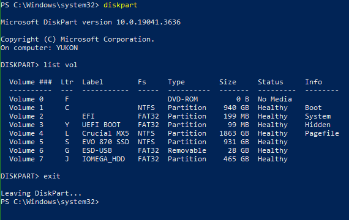
Task: Click the EVO 870 SSD label
Action: pyautogui.click(x=105, y=142)
